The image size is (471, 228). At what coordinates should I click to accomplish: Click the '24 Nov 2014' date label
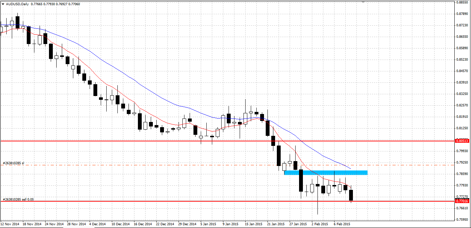[54, 224]
